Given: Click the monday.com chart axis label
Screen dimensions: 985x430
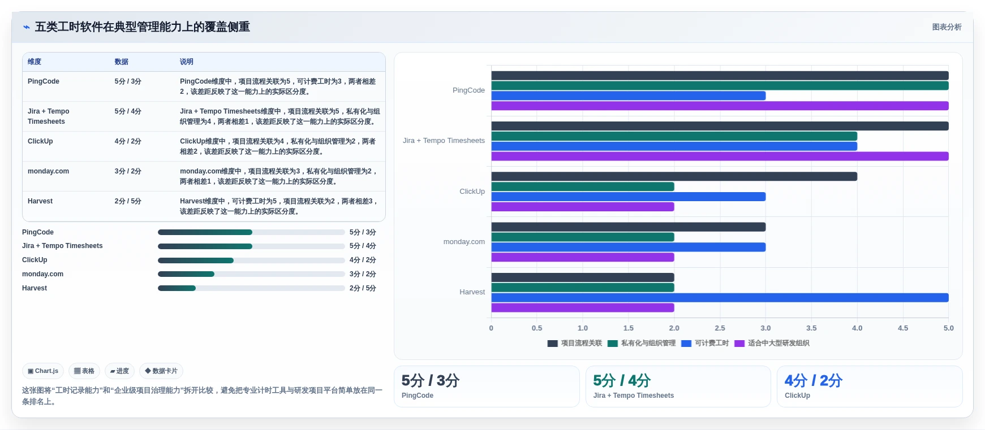Looking at the screenshot, I should tap(464, 242).
